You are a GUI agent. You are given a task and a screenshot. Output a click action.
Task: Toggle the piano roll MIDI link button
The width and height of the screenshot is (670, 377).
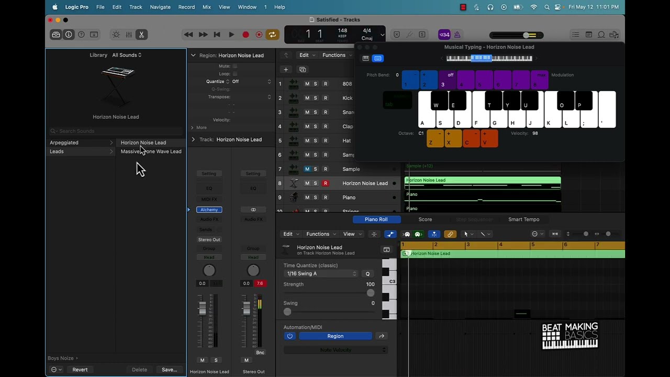coord(450,234)
